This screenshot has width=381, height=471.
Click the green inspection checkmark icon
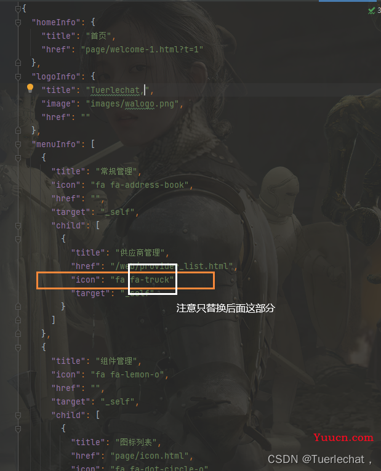pyautogui.click(x=371, y=11)
